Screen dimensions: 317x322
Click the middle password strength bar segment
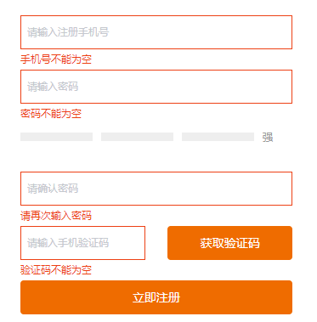pos(137,137)
